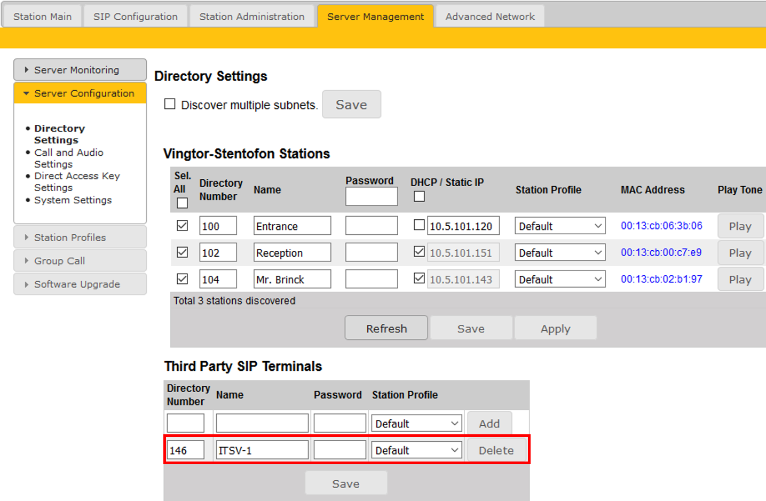The height and width of the screenshot is (501, 766).
Task: Play tone on the Reception station
Action: (740, 253)
